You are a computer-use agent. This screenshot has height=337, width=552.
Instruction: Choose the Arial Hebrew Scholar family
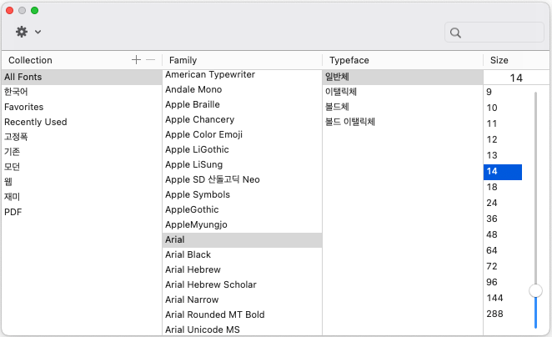[x=242, y=284]
